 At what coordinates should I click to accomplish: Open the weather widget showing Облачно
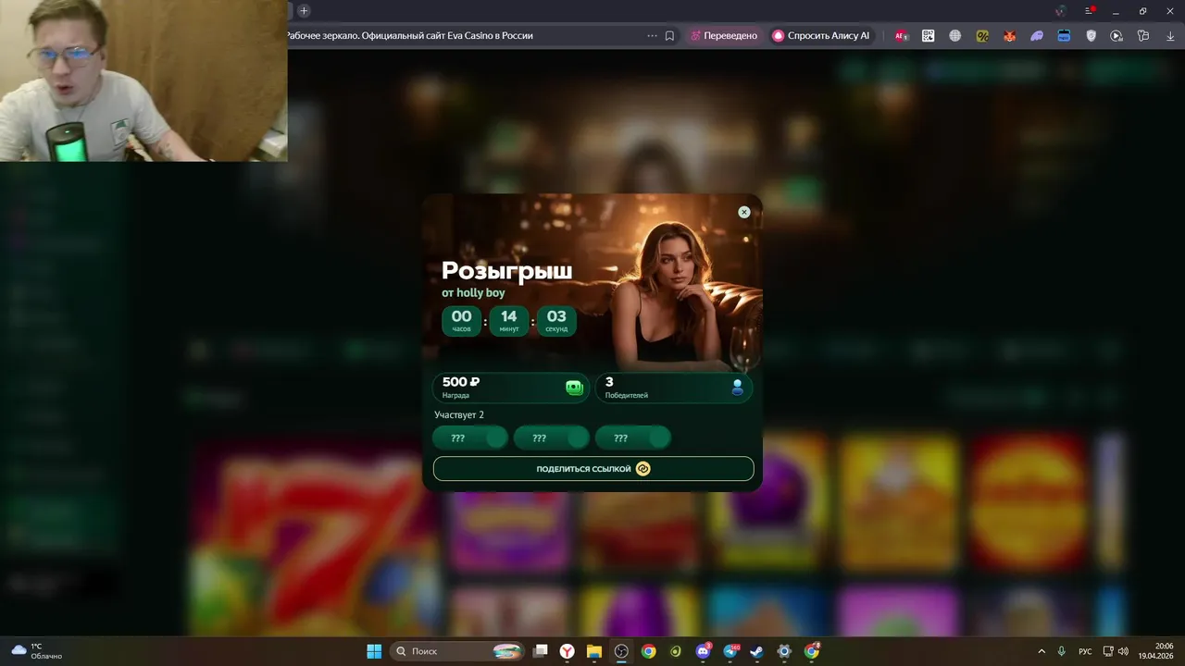pyautogui.click(x=37, y=651)
